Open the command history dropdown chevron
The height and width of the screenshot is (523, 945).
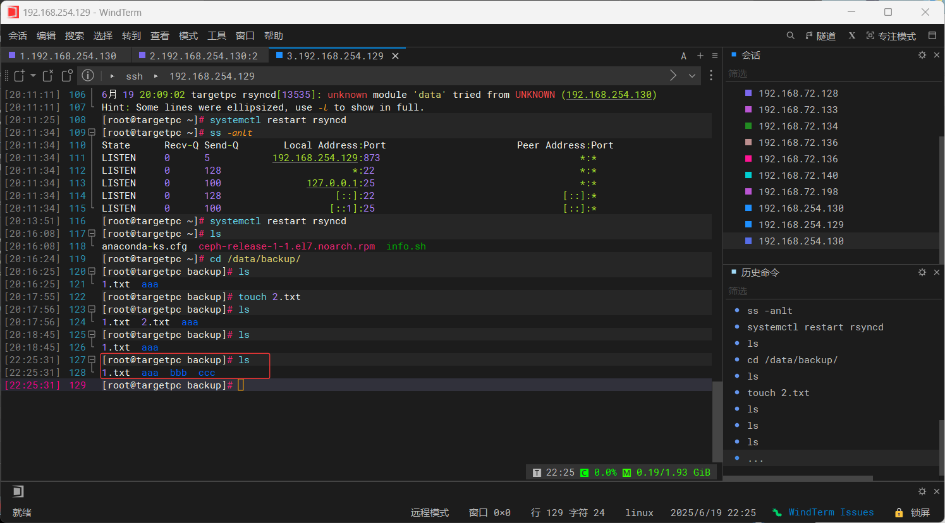point(692,76)
